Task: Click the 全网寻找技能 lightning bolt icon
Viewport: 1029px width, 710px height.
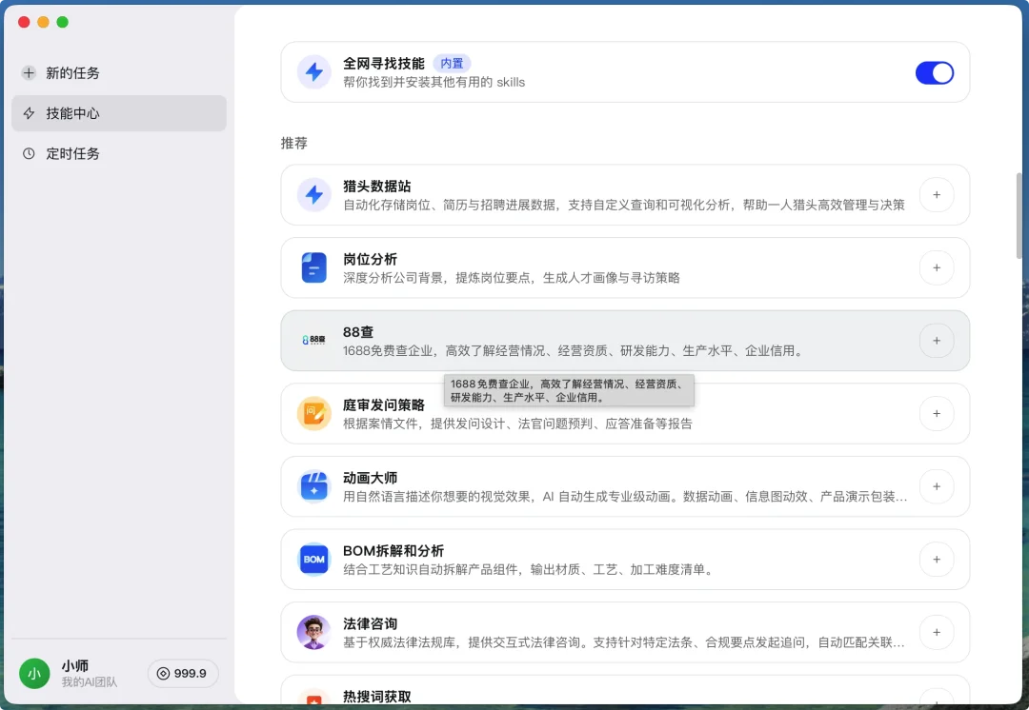Action: 314,72
